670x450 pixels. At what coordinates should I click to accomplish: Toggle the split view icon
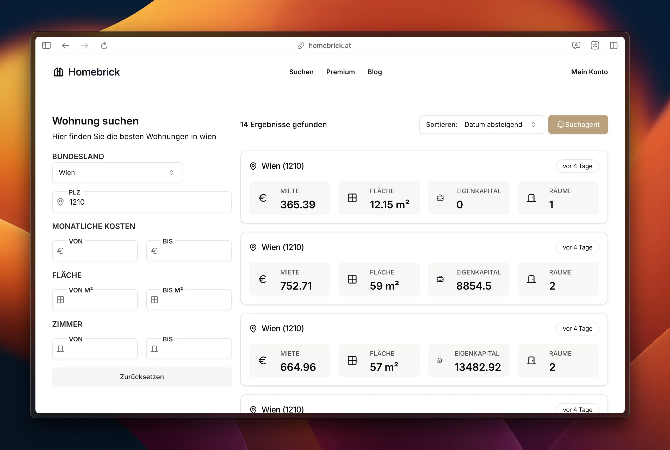coord(613,45)
